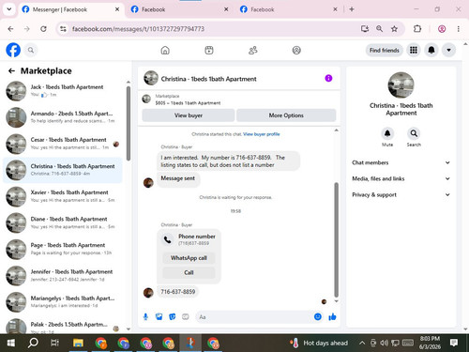The width and height of the screenshot is (469, 352).
Task: Open the Groups circle icon in navigation
Action: [296, 50]
